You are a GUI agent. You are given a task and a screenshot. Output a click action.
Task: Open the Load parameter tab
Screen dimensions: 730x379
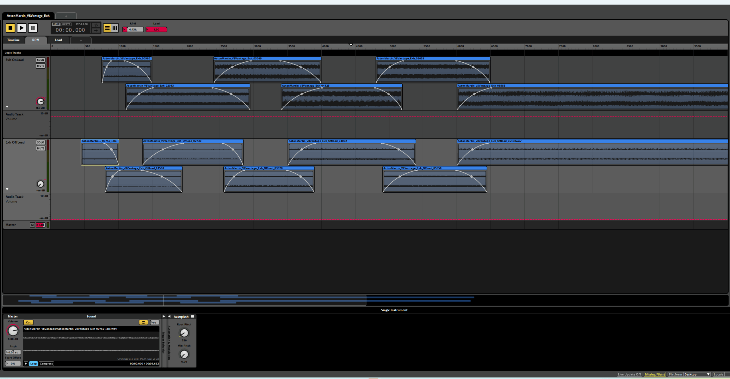pyautogui.click(x=58, y=40)
